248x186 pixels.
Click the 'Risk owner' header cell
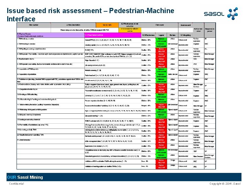pyautogui.click(x=159, y=25)
